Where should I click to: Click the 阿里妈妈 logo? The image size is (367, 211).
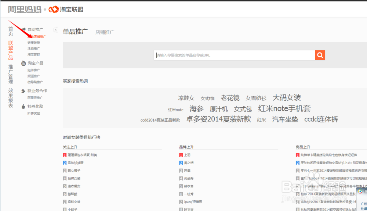tap(25, 10)
